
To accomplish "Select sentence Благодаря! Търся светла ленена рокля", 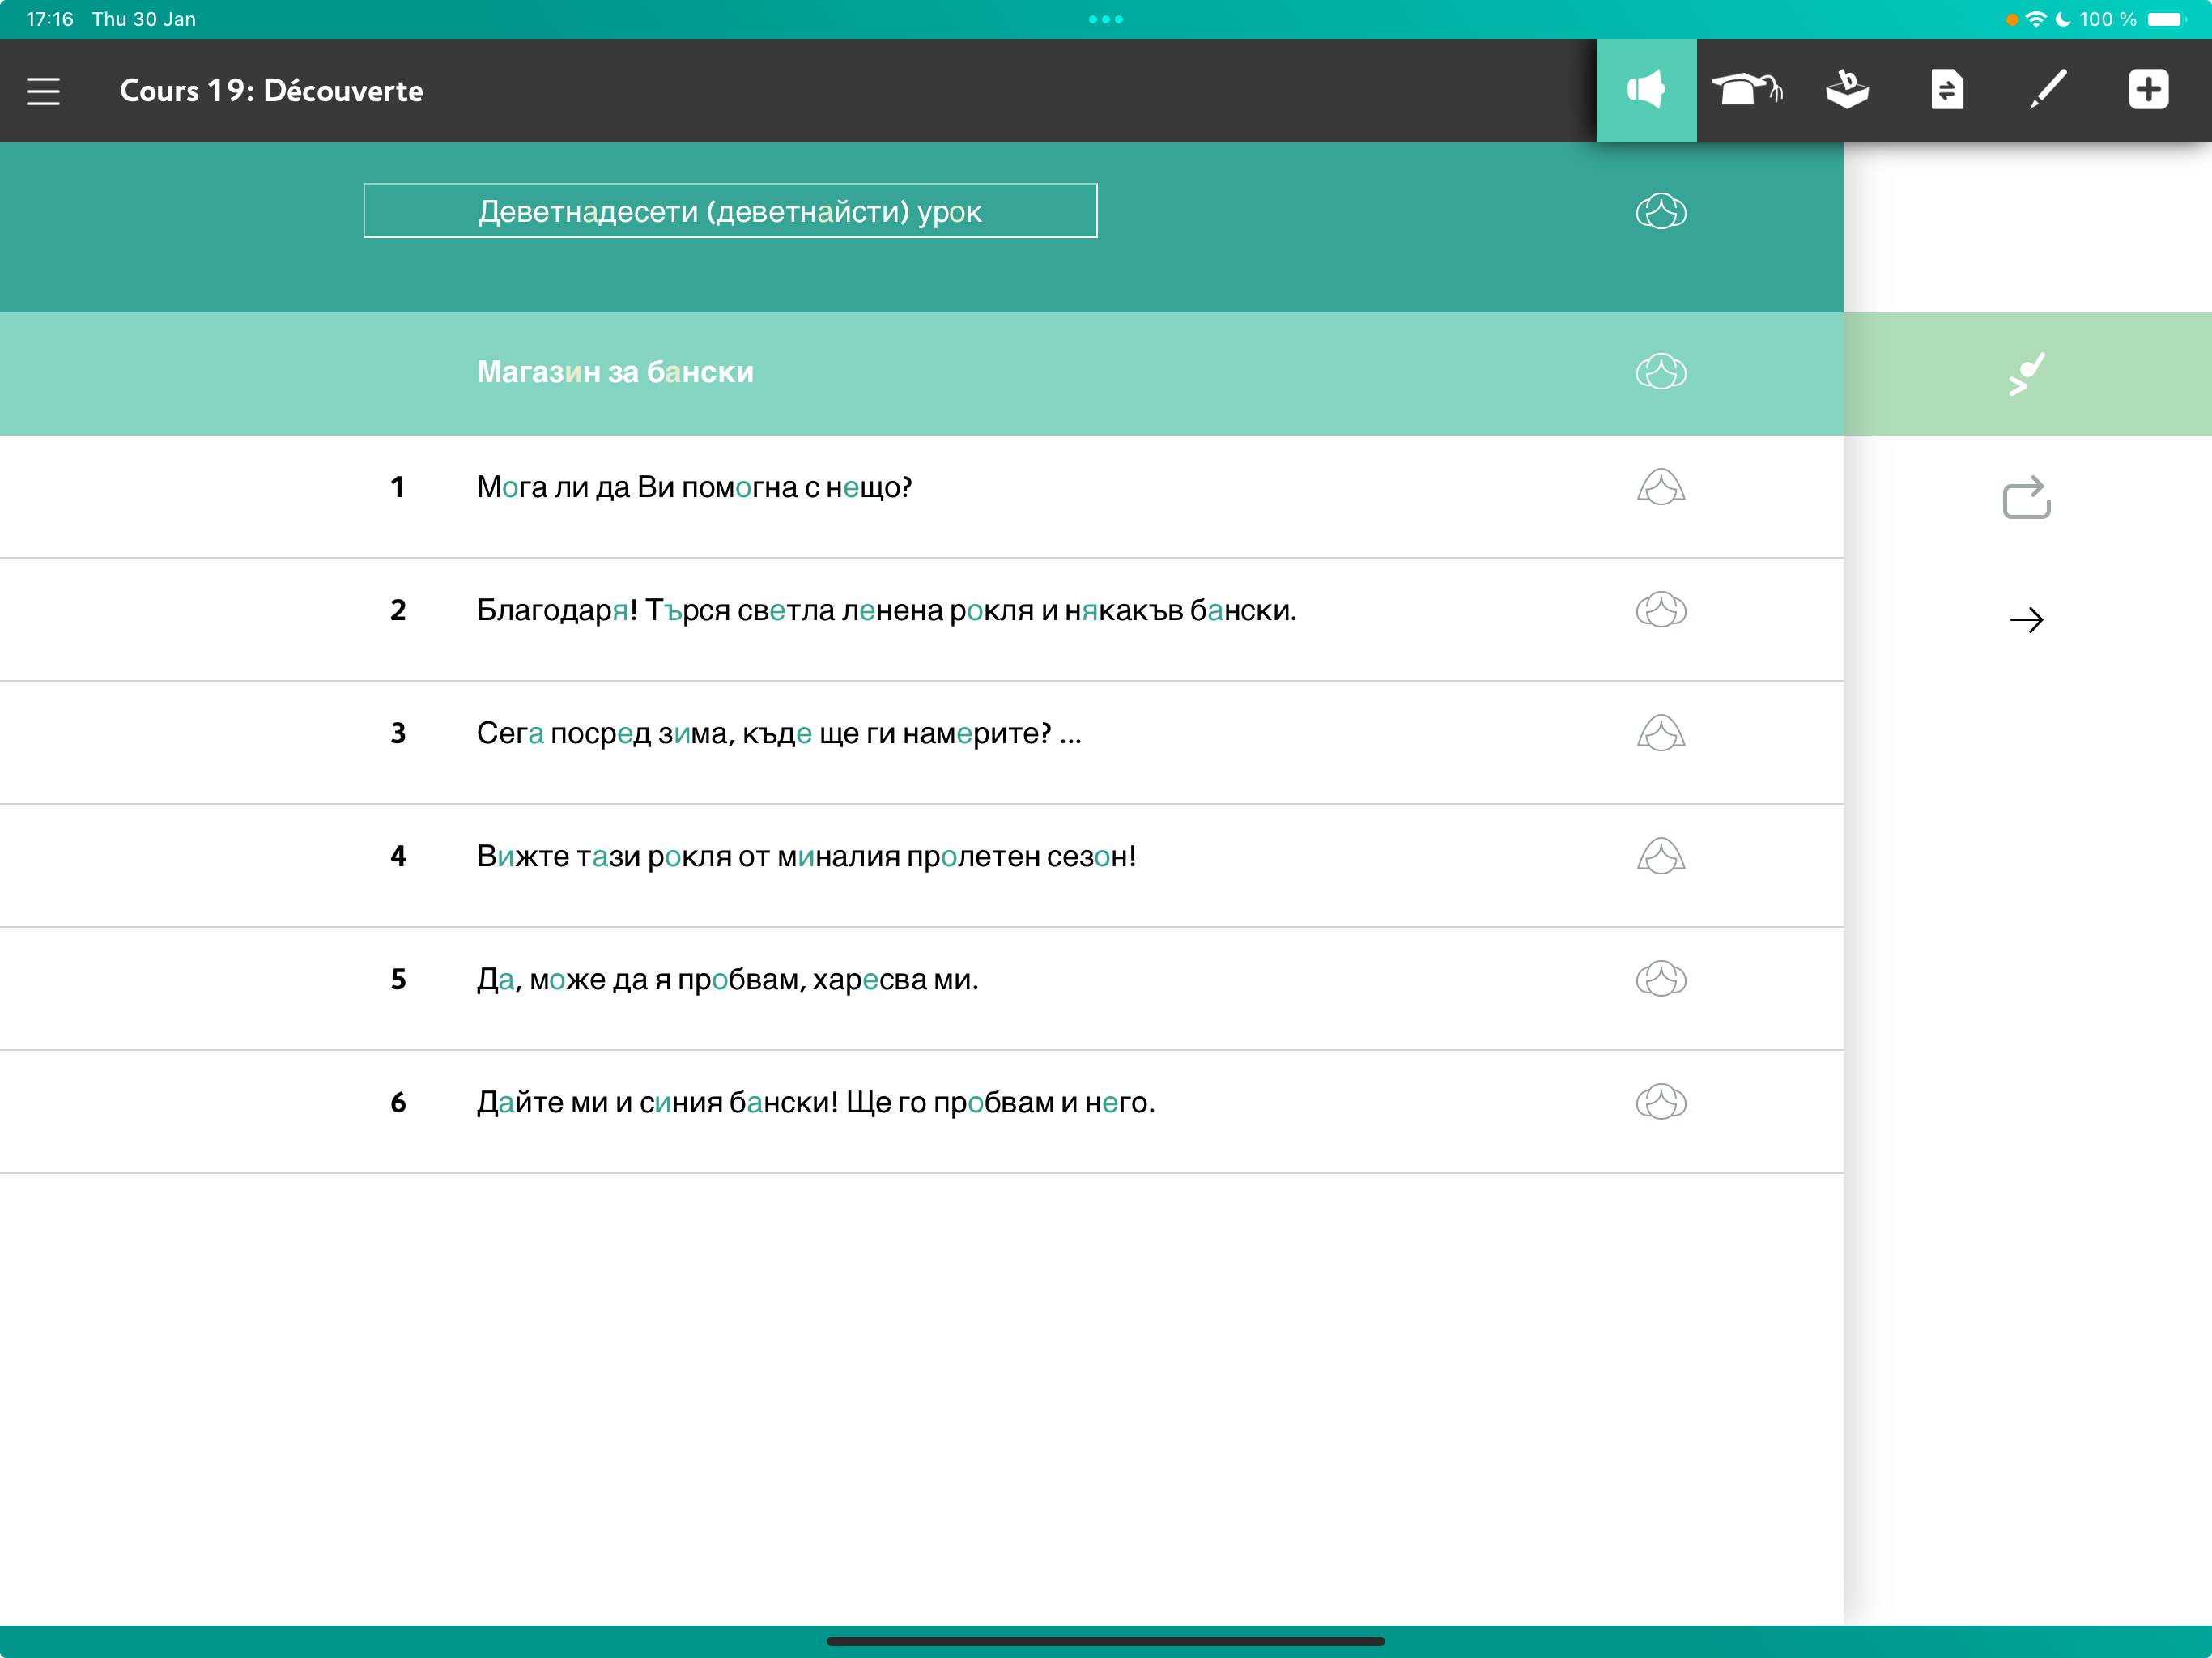I will click(x=886, y=610).
